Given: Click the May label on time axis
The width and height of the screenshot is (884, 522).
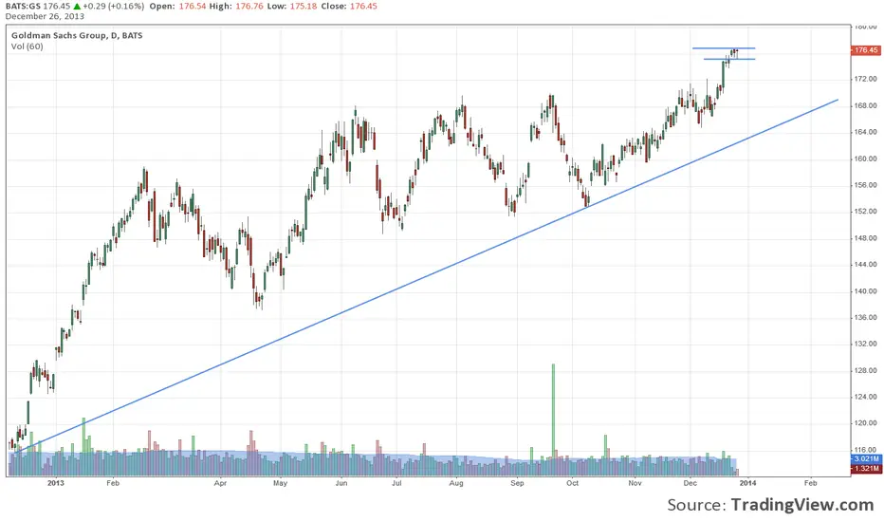Looking at the screenshot, I should click(x=280, y=483).
